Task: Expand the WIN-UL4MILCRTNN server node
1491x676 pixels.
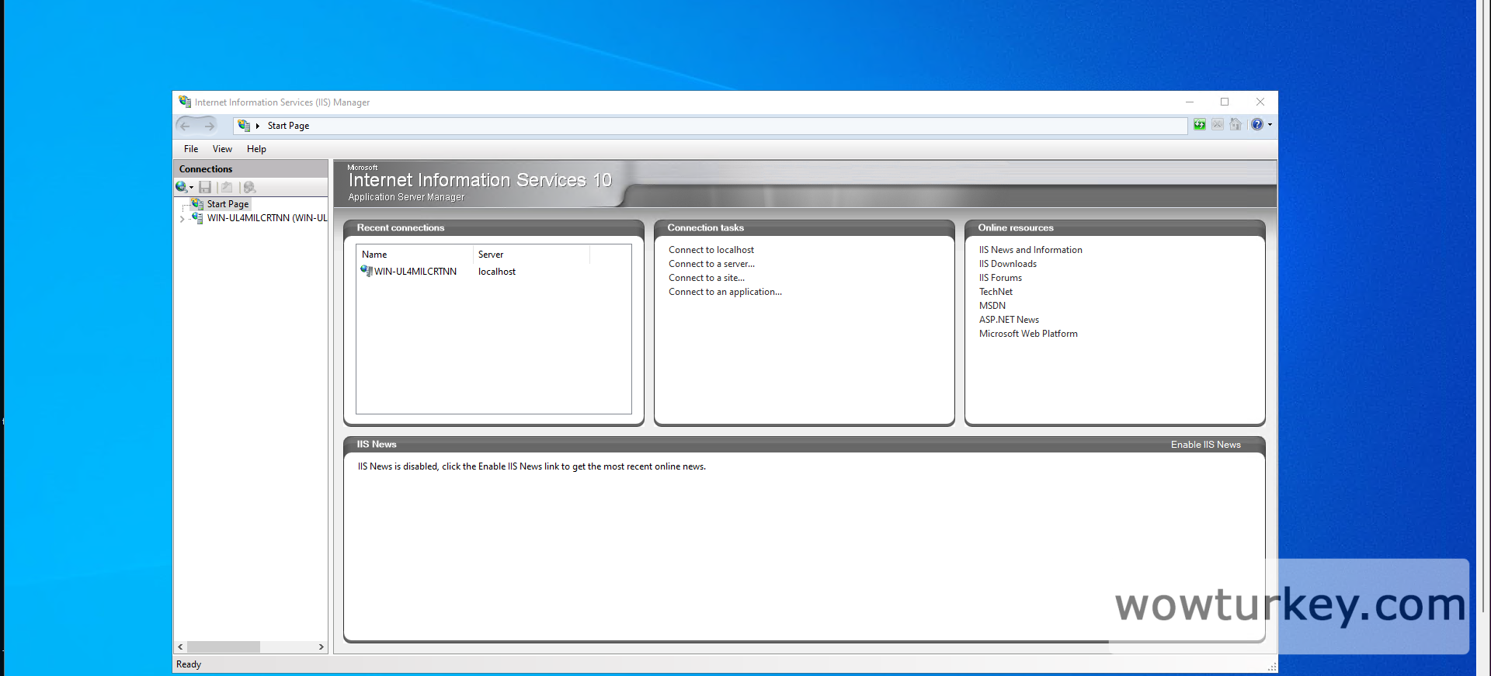Action: pos(182,219)
